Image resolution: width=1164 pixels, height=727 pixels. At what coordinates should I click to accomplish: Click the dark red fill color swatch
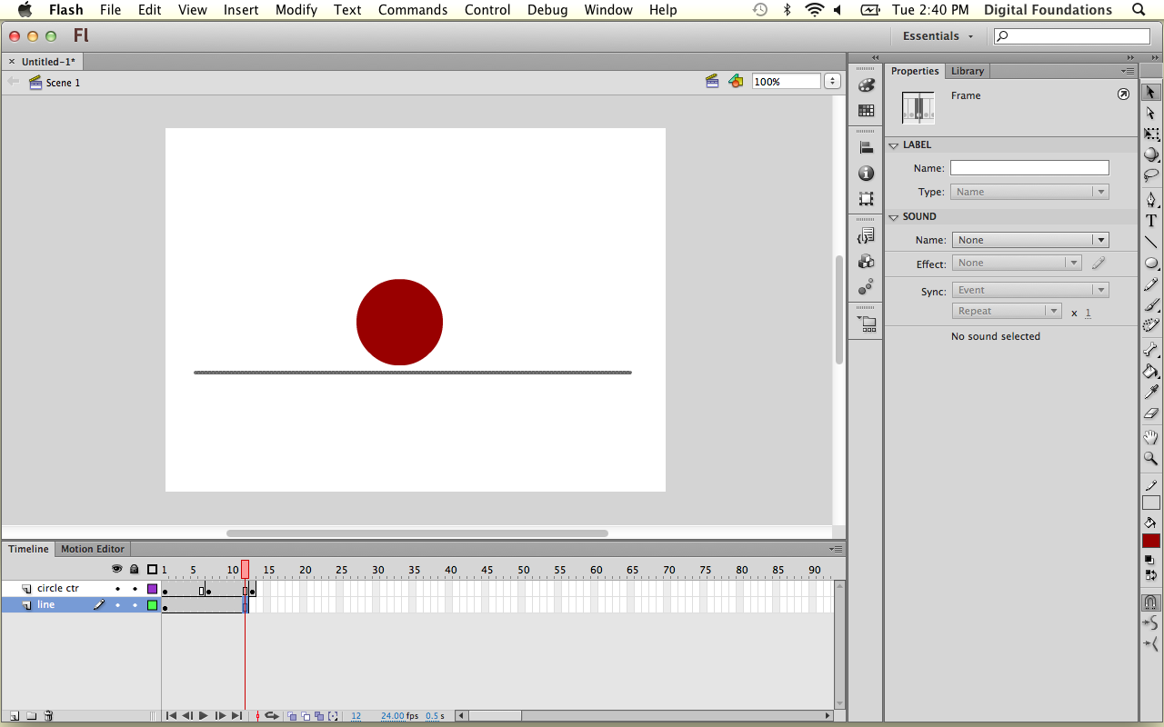(x=1151, y=541)
